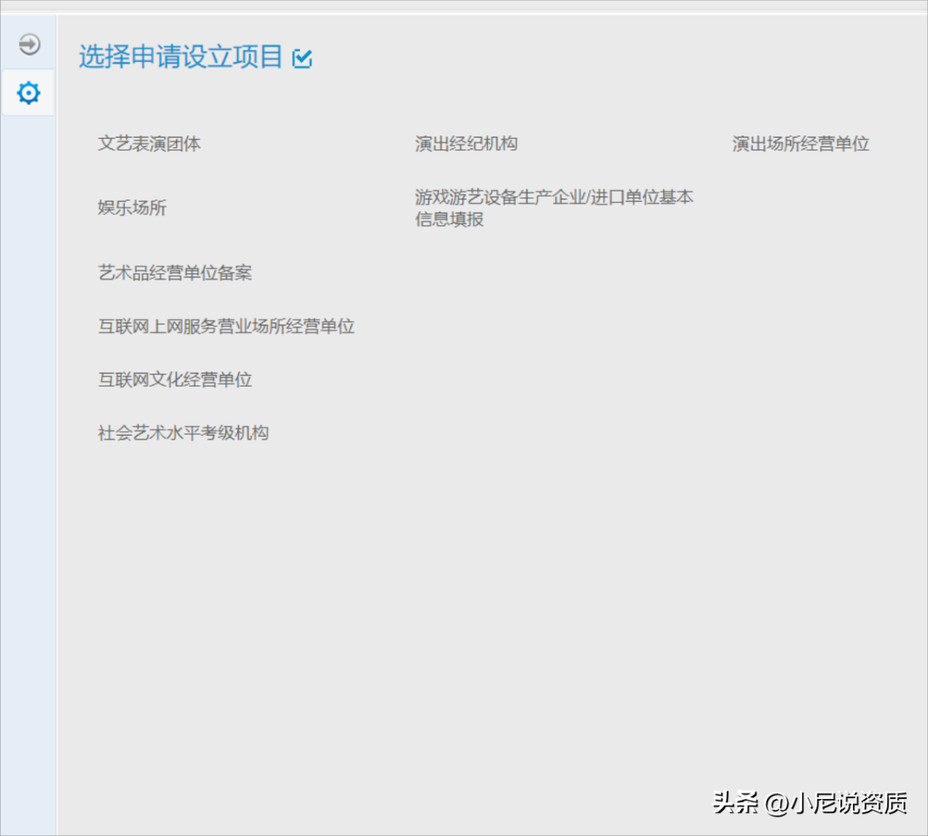Choose 演出场所经营单位 option
This screenshot has width=928, height=836.
tap(800, 144)
